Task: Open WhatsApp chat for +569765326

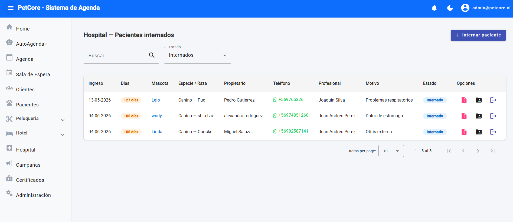Action: [288, 100]
